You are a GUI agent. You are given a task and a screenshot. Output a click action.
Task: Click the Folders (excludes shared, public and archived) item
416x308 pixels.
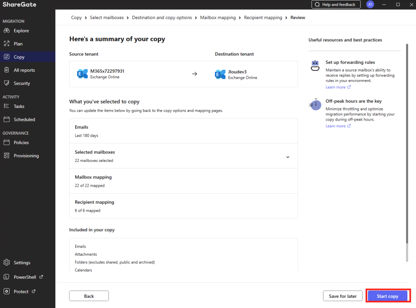(115, 262)
